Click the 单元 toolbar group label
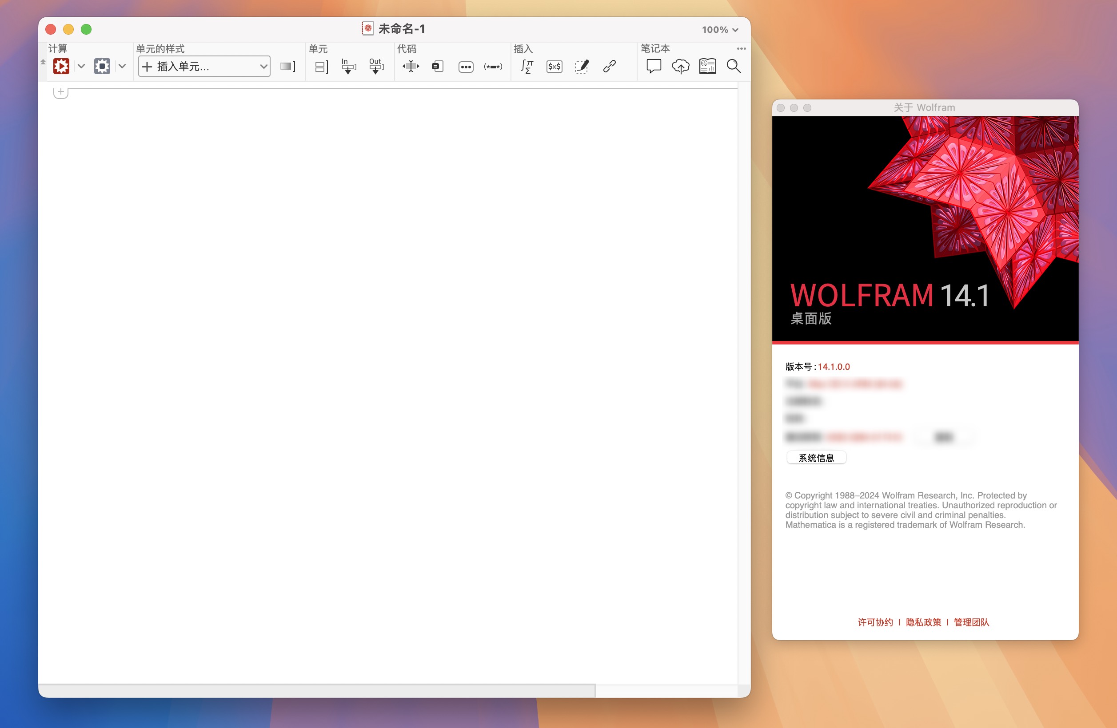Screen dimensions: 1117x728 point(318,49)
